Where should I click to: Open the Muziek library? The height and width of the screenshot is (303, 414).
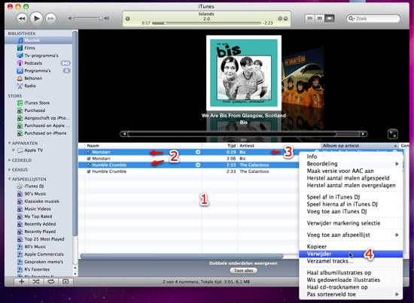(32, 41)
